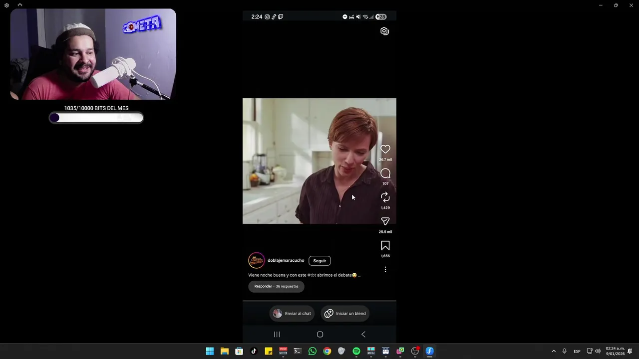Open the three-dot more options menu
Screen dimensions: 639x359
(385, 269)
